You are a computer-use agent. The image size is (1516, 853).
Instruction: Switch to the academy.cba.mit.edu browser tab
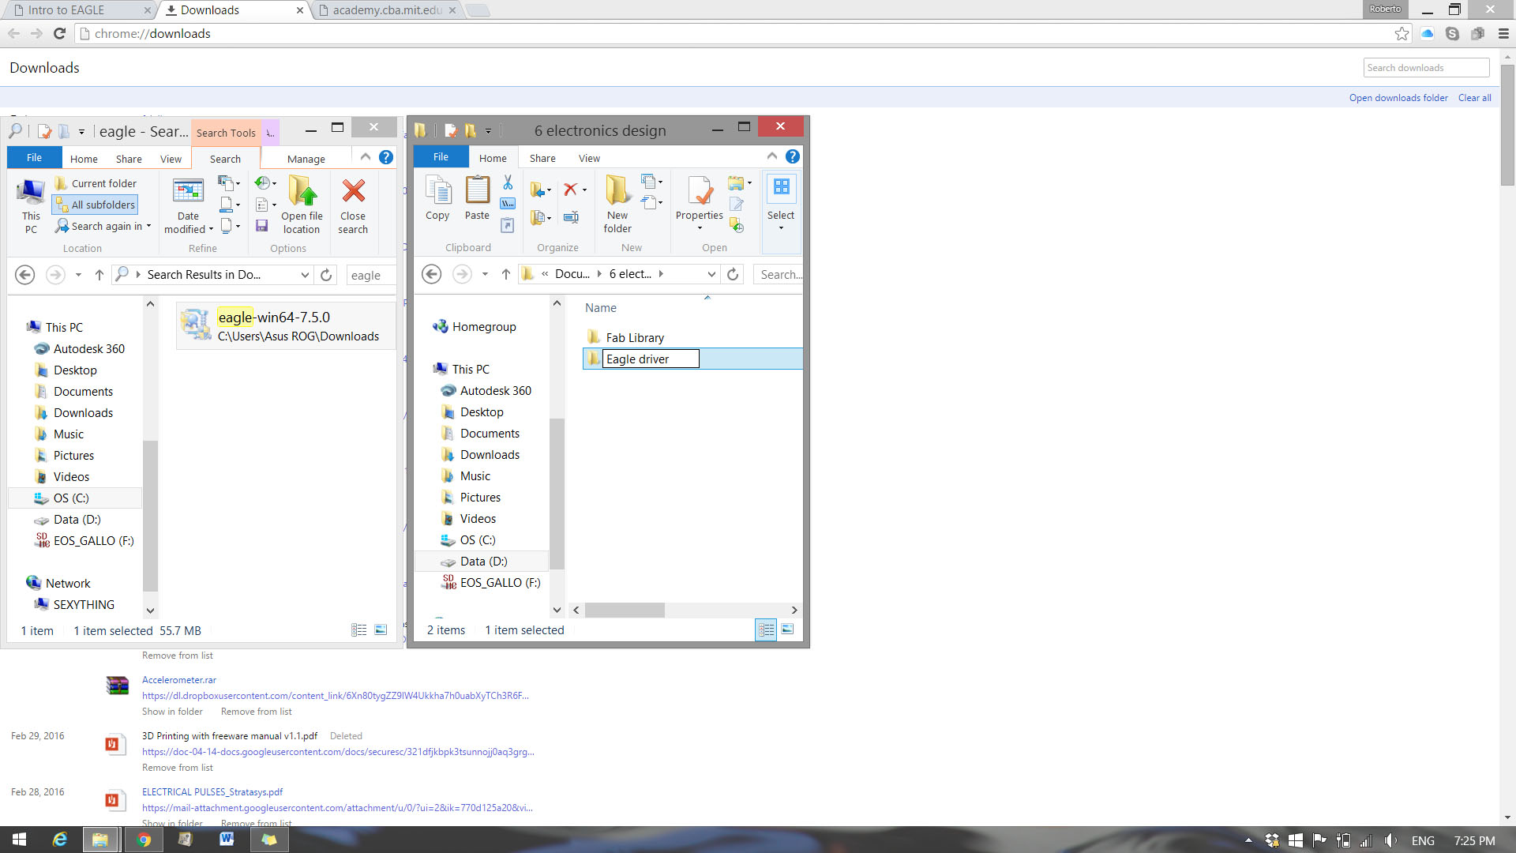coord(388,10)
